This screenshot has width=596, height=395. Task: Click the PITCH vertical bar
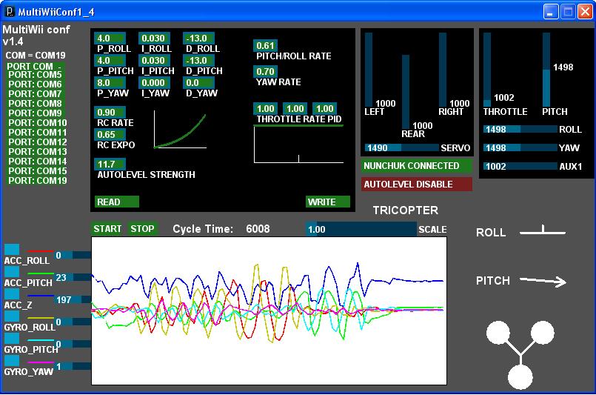546,70
